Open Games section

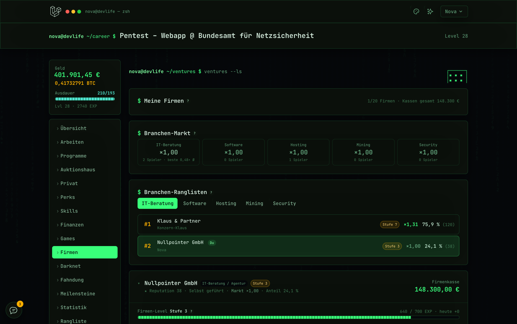85,239
